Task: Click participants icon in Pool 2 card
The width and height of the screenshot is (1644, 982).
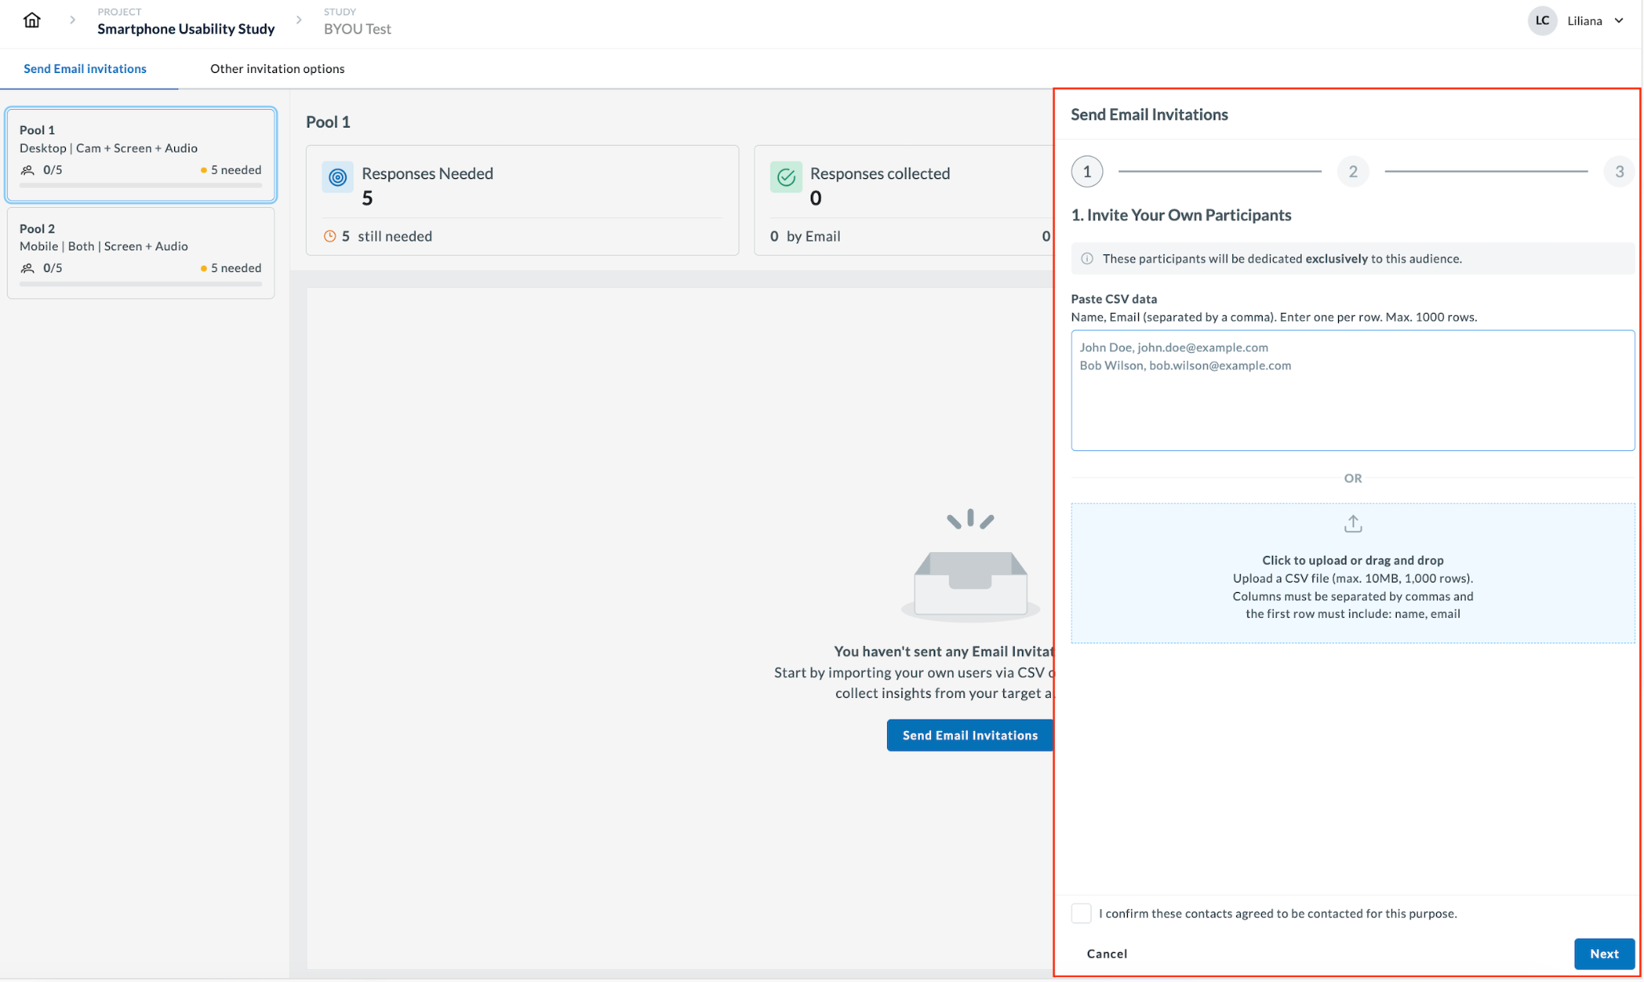Action: (28, 268)
